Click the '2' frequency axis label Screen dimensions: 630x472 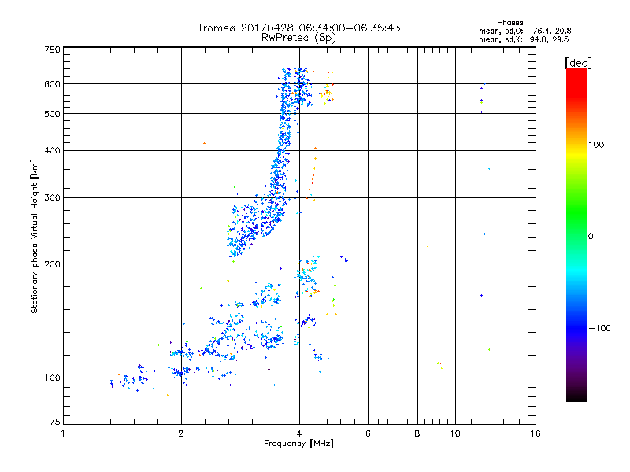pos(181,433)
